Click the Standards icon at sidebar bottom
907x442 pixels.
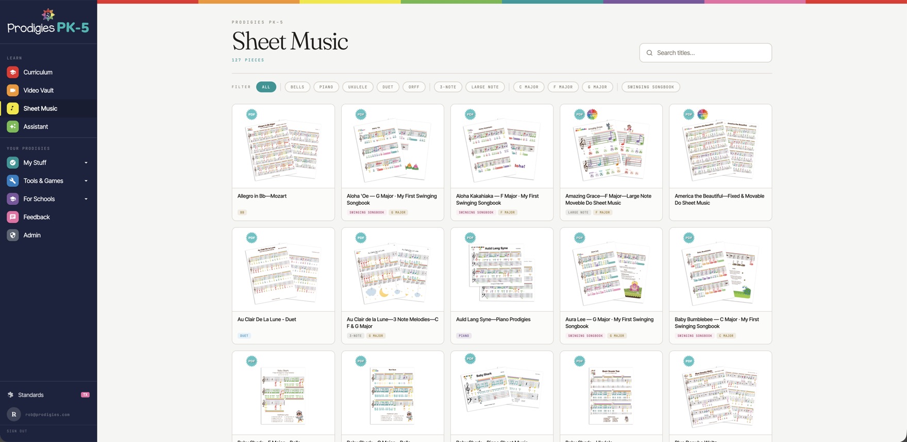(x=10, y=395)
